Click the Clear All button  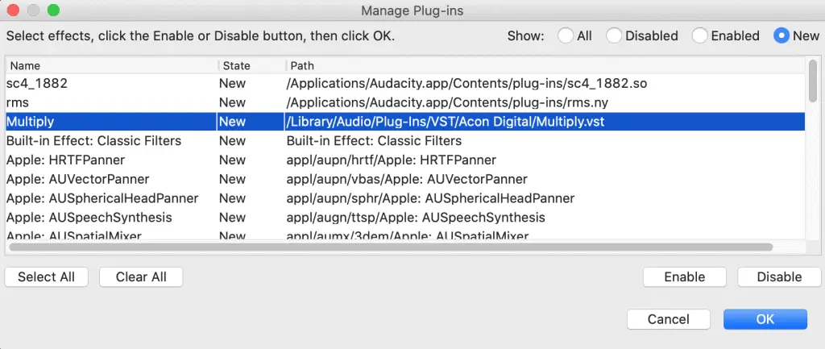(141, 277)
